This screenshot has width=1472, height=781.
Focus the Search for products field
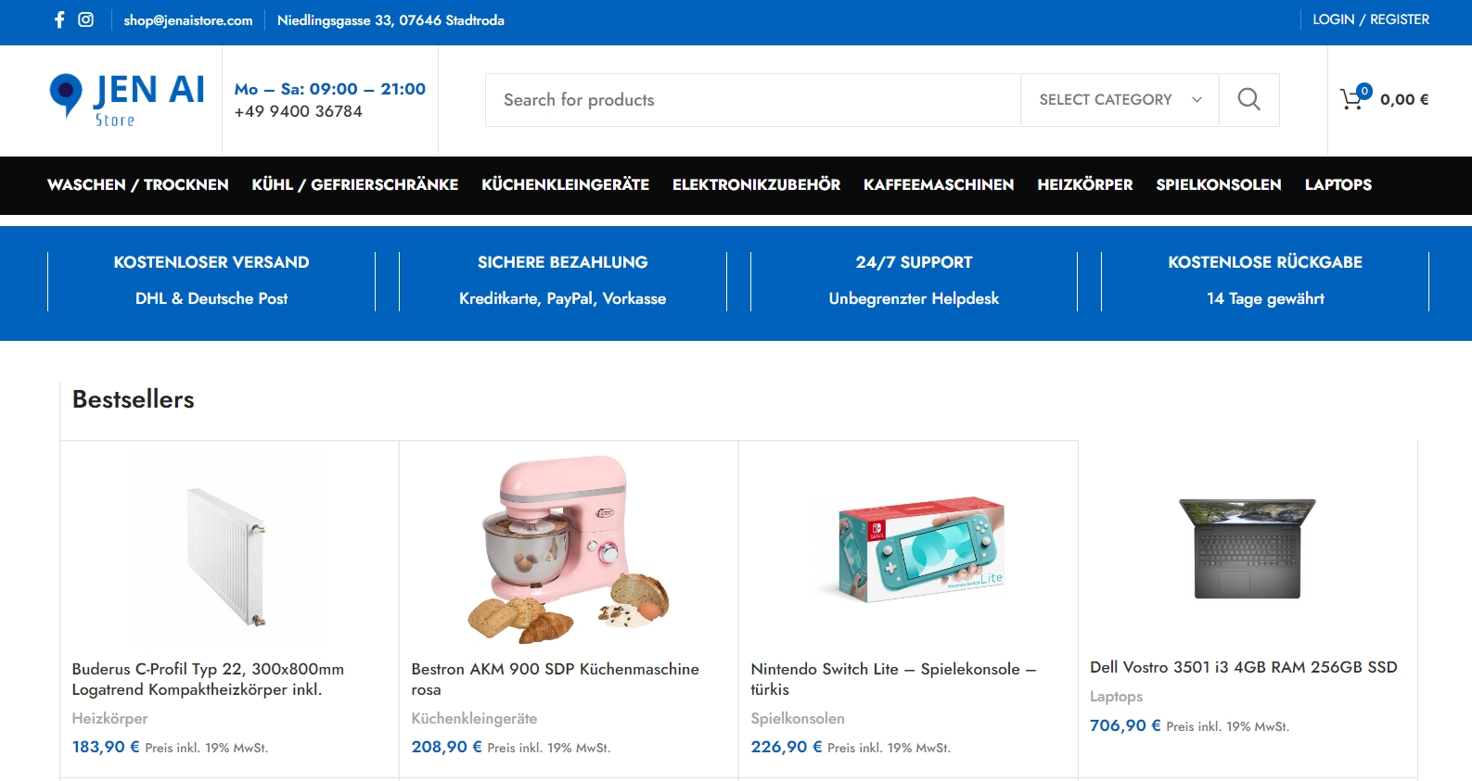(753, 100)
